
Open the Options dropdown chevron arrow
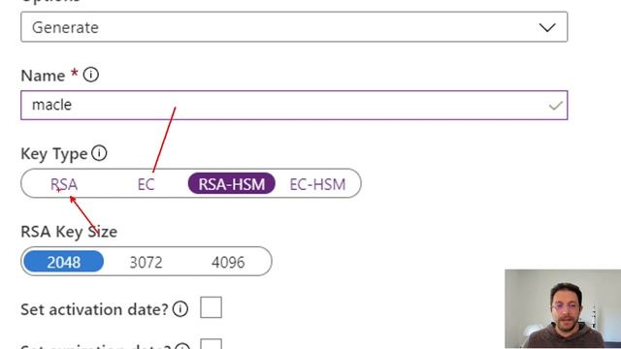pos(547,27)
